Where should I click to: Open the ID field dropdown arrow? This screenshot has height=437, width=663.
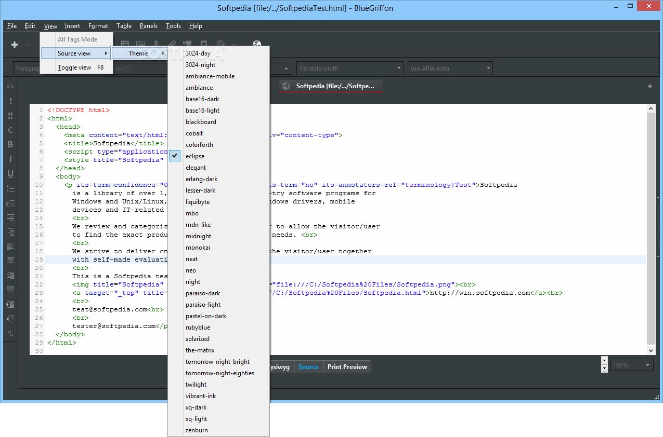(x=287, y=68)
